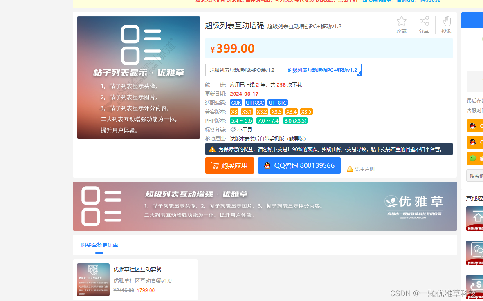
Task: Open the 优雅草社区互动套餐 package thumbnail
Action: pyautogui.click(x=93, y=279)
